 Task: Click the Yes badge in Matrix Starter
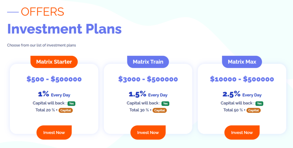click(x=72, y=103)
